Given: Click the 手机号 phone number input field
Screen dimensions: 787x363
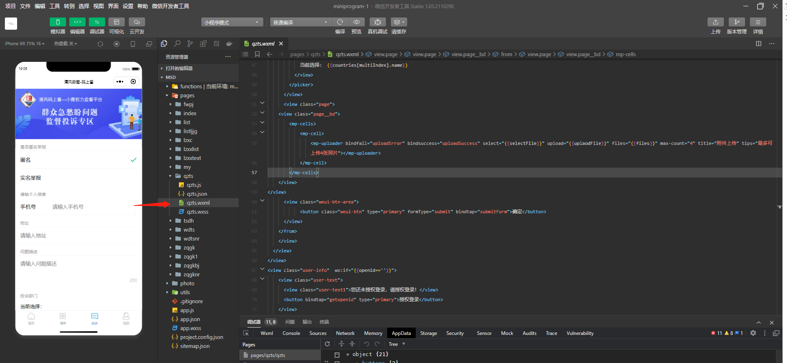Looking at the screenshot, I should pos(93,207).
